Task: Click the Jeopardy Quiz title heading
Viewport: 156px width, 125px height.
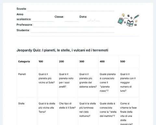Action: (62, 50)
